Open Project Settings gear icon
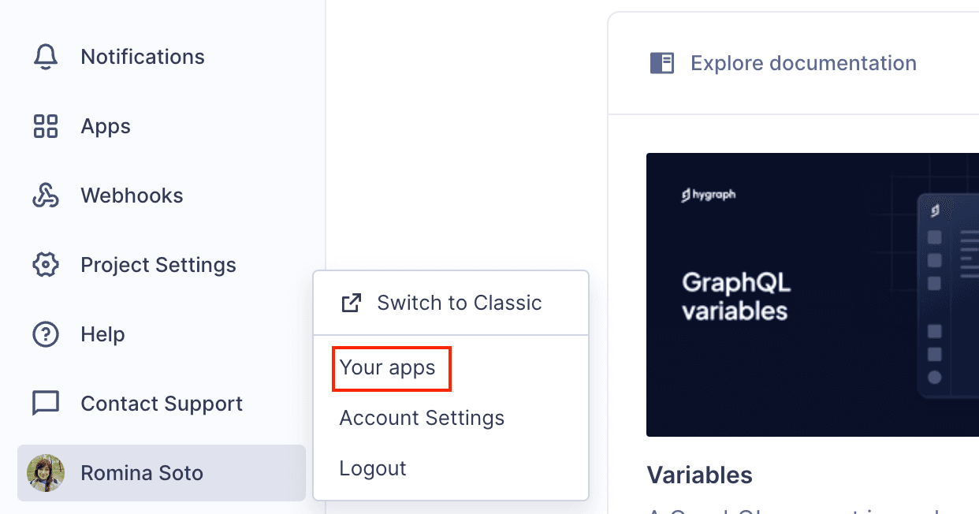 pos(46,265)
